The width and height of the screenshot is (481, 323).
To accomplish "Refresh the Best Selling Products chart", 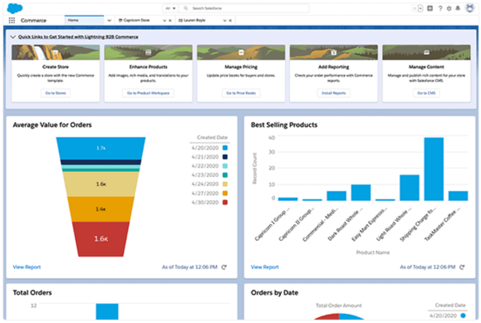I will pos(461,267).
